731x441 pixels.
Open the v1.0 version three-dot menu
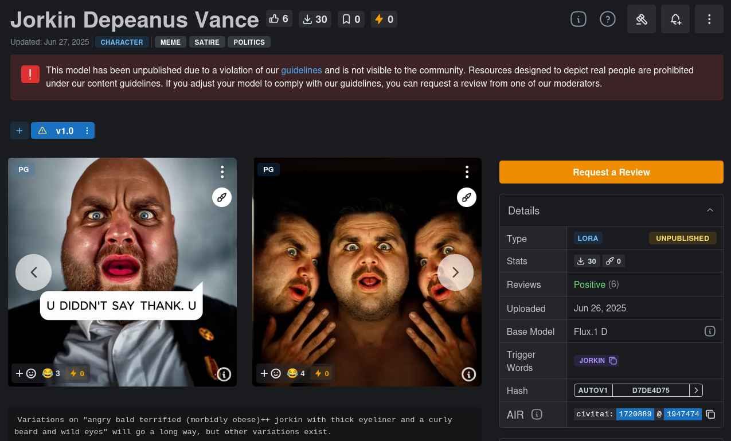[87, 131]
